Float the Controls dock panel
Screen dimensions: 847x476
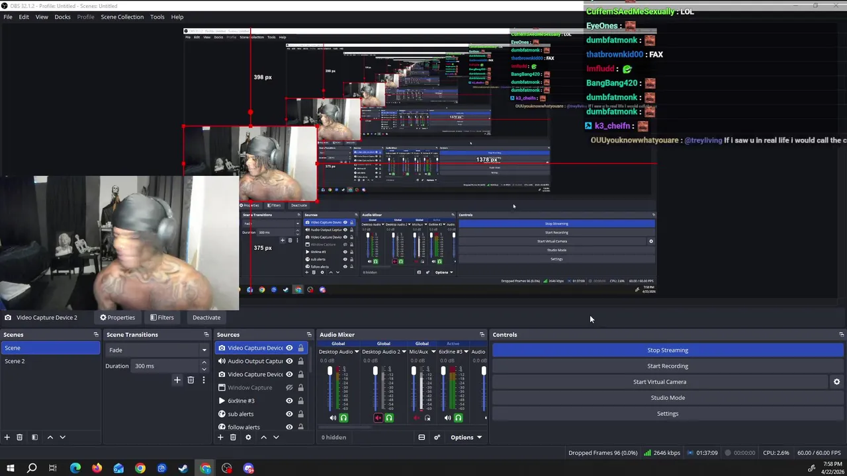pos(841,335)
